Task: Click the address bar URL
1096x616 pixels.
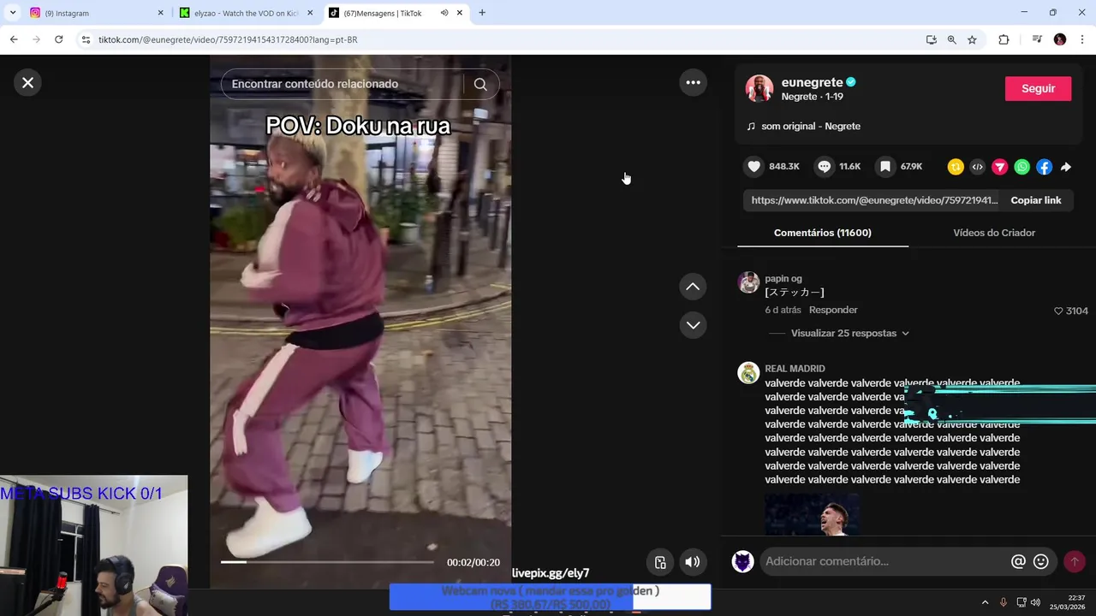Action: [228, 39]
